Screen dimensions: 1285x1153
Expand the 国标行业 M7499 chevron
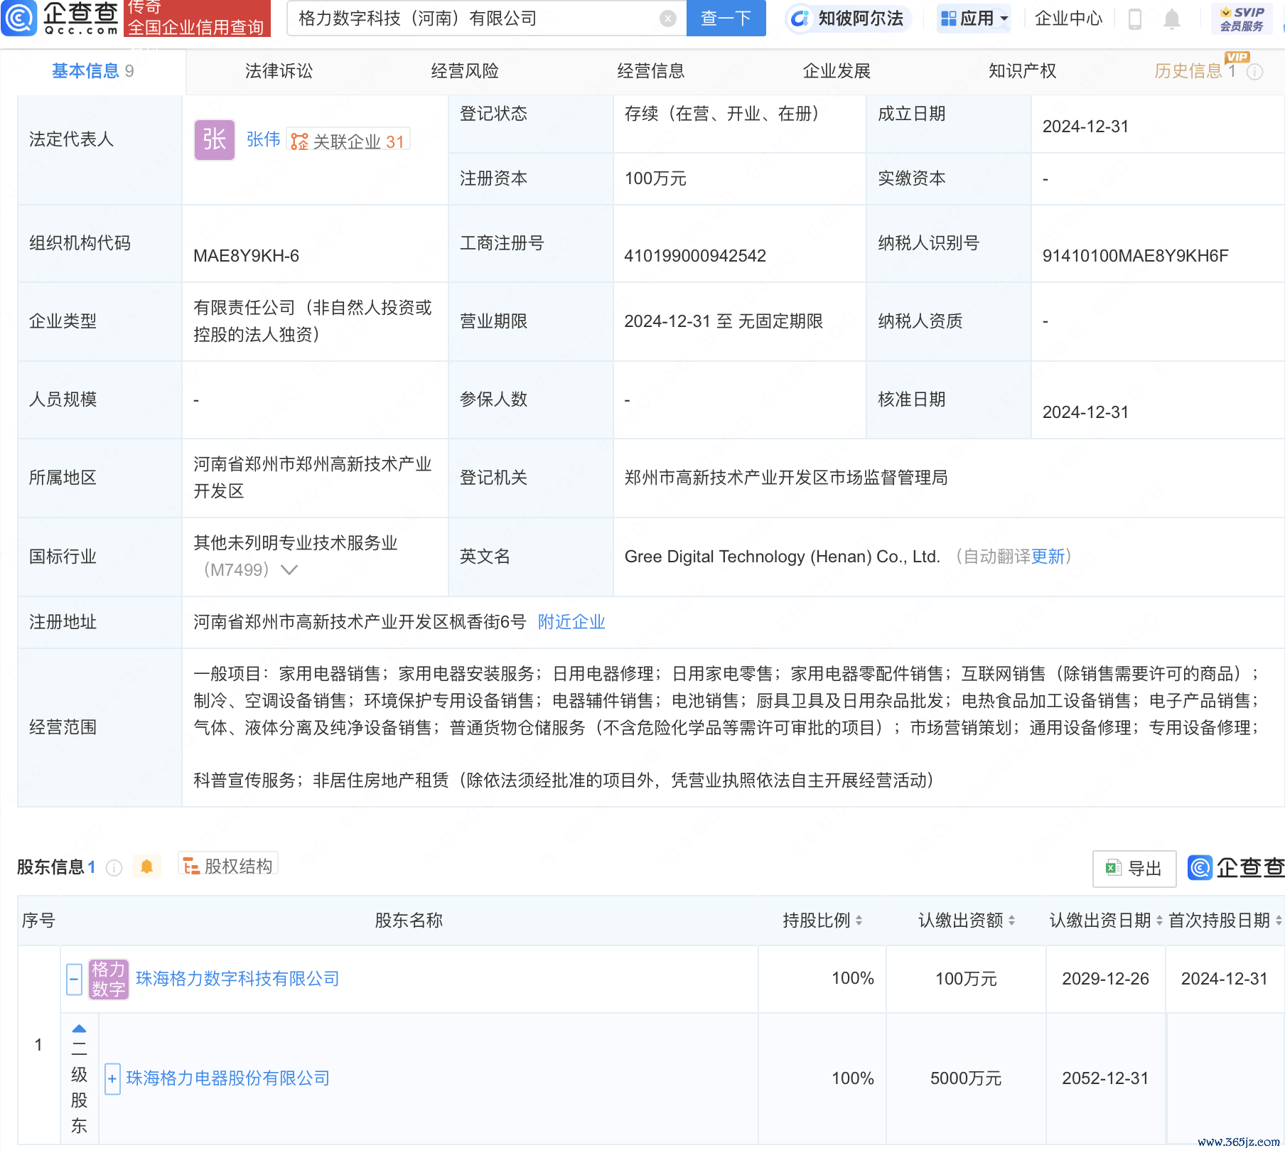coord(289,570)
